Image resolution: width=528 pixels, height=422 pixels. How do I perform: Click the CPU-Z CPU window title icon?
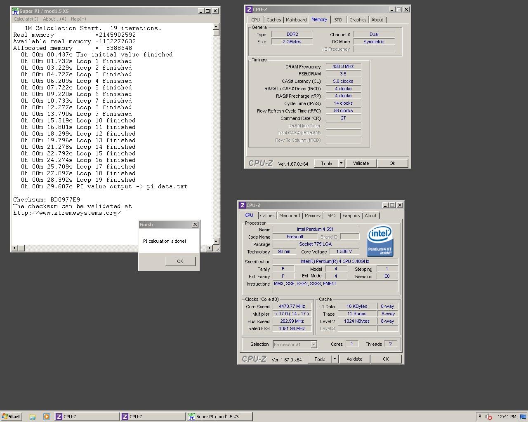tap(243, 205)
